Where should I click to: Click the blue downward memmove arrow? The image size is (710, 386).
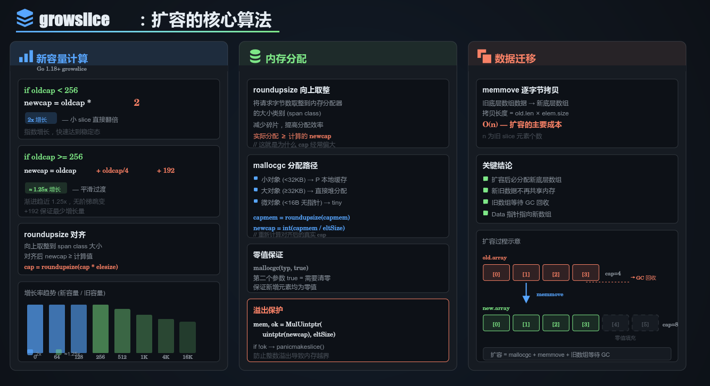coord(526,293)
